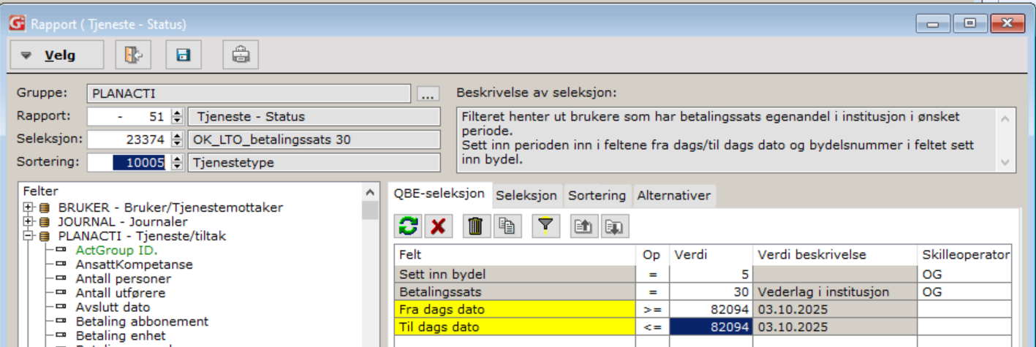Click the red X icon in QBE toolbar
This screenshot has height=347, width=1036.
pyautogui.click(x=438, y=226)
